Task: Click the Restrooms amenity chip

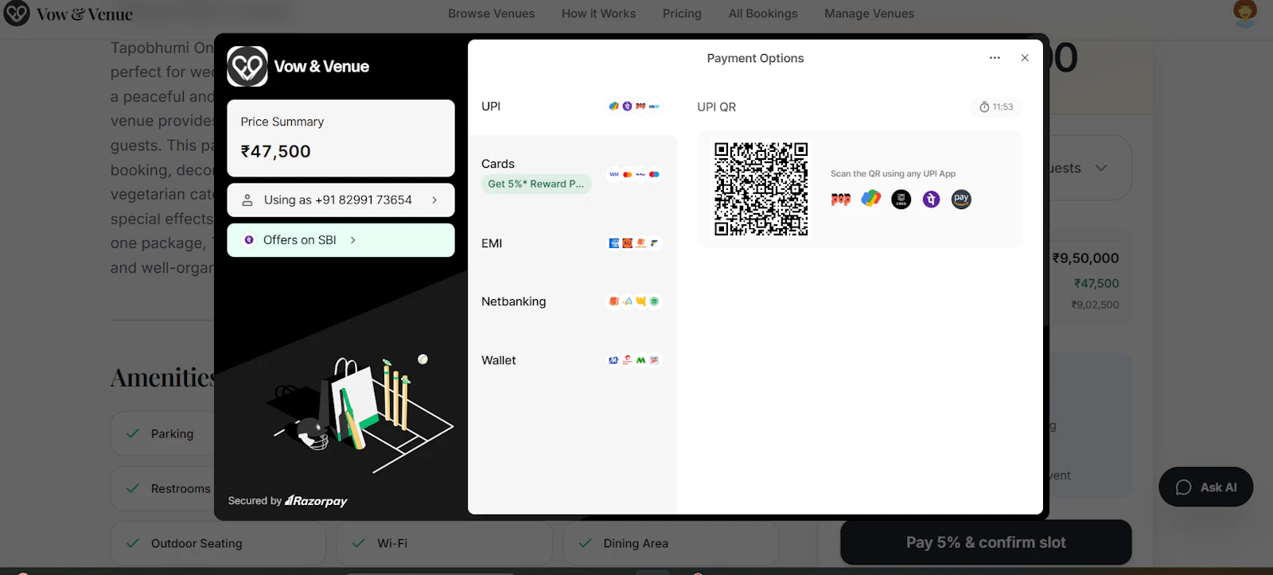Action: 163,488
